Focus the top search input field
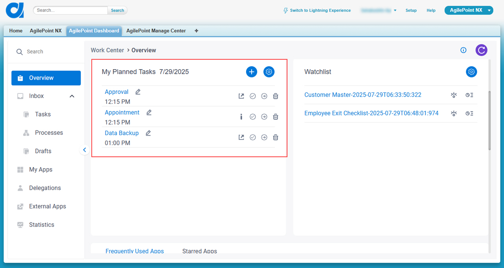504x268 pixels. coord(70,10)
